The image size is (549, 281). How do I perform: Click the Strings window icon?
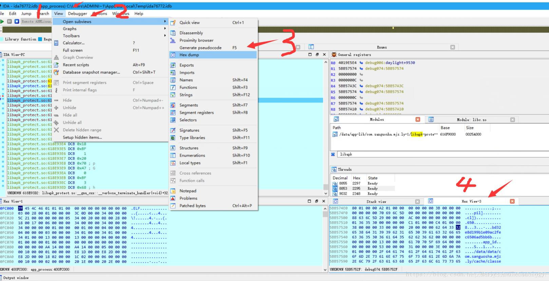pyautogui.click(x=173, y=95)
